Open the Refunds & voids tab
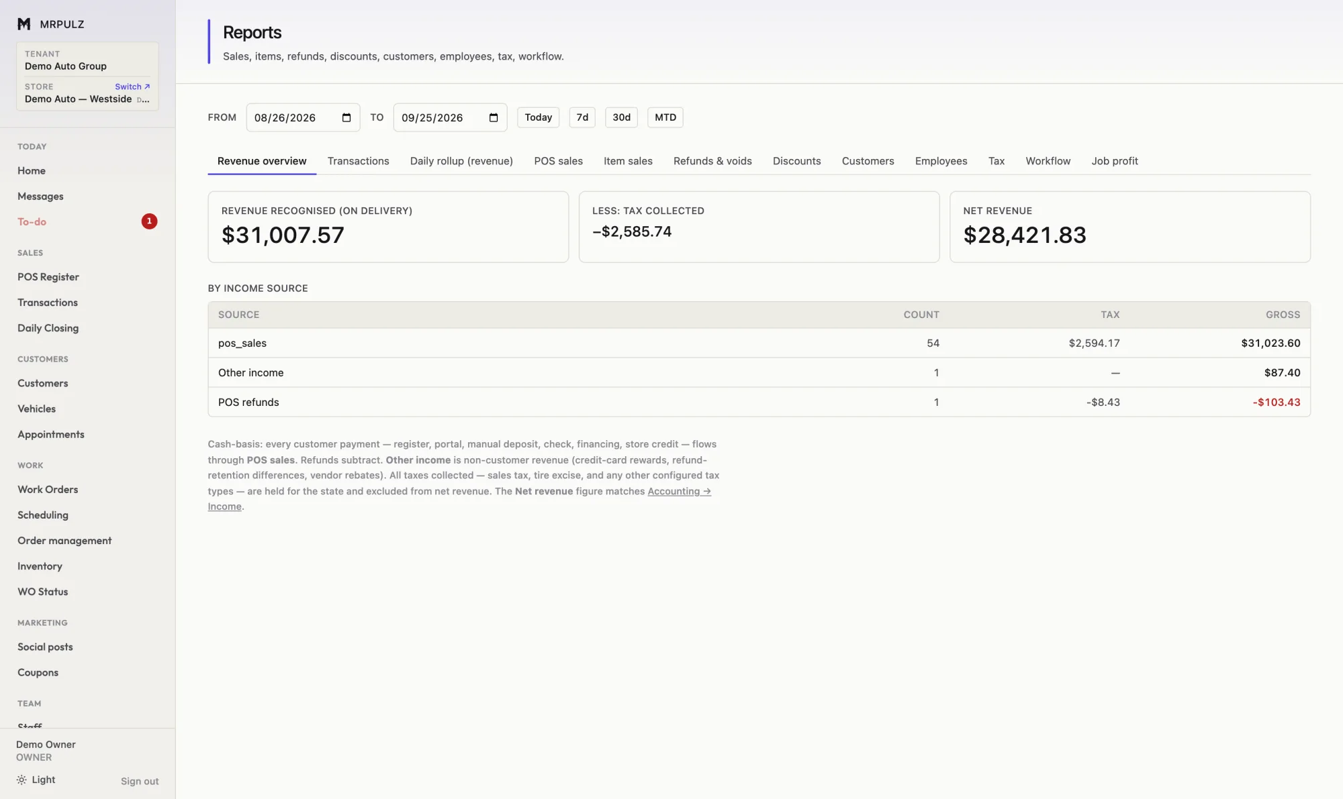Viewport: 1343px width, 799px height. pyautogui.click(x=712, y=161)
